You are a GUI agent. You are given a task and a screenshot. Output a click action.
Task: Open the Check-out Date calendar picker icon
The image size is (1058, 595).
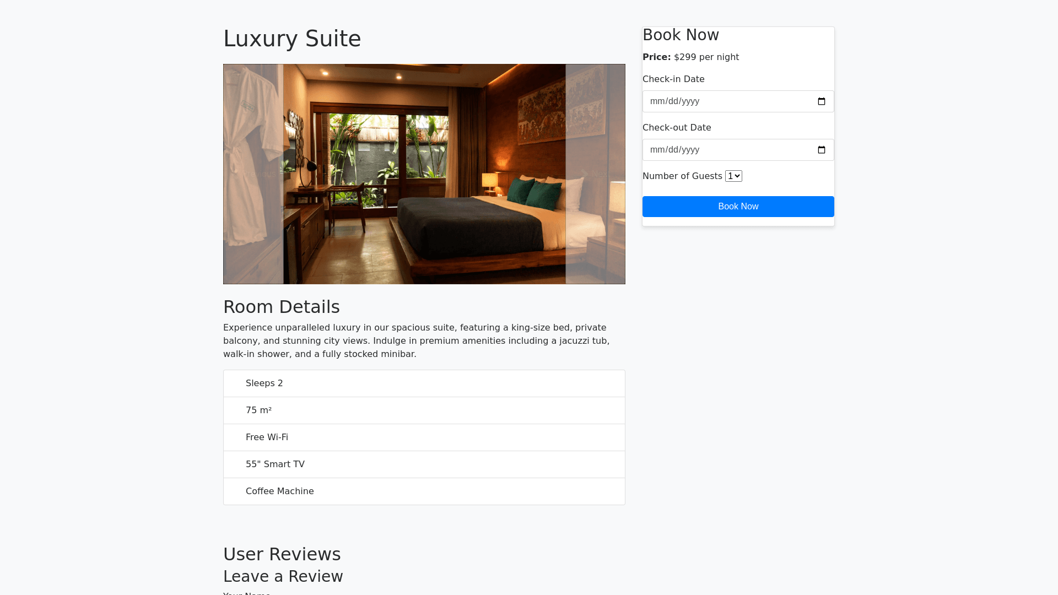(821, 150)
